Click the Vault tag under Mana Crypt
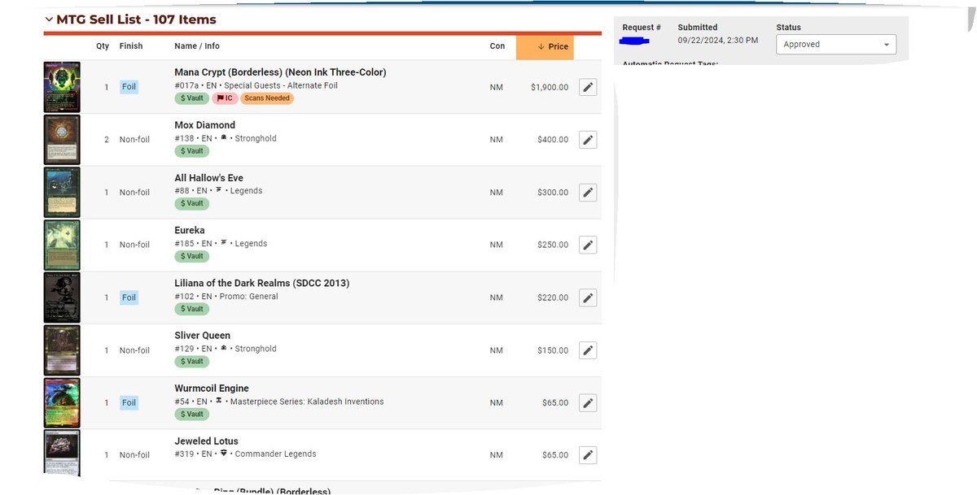 pyautogui.click(x=192, y=98)
